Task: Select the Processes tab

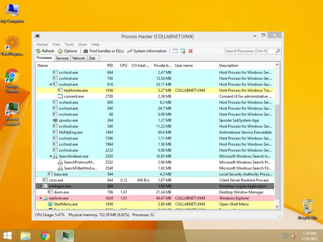Action: 44,58
